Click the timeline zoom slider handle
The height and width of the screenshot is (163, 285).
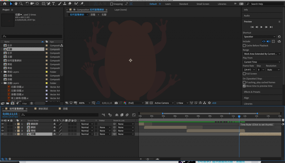point(148,159)
